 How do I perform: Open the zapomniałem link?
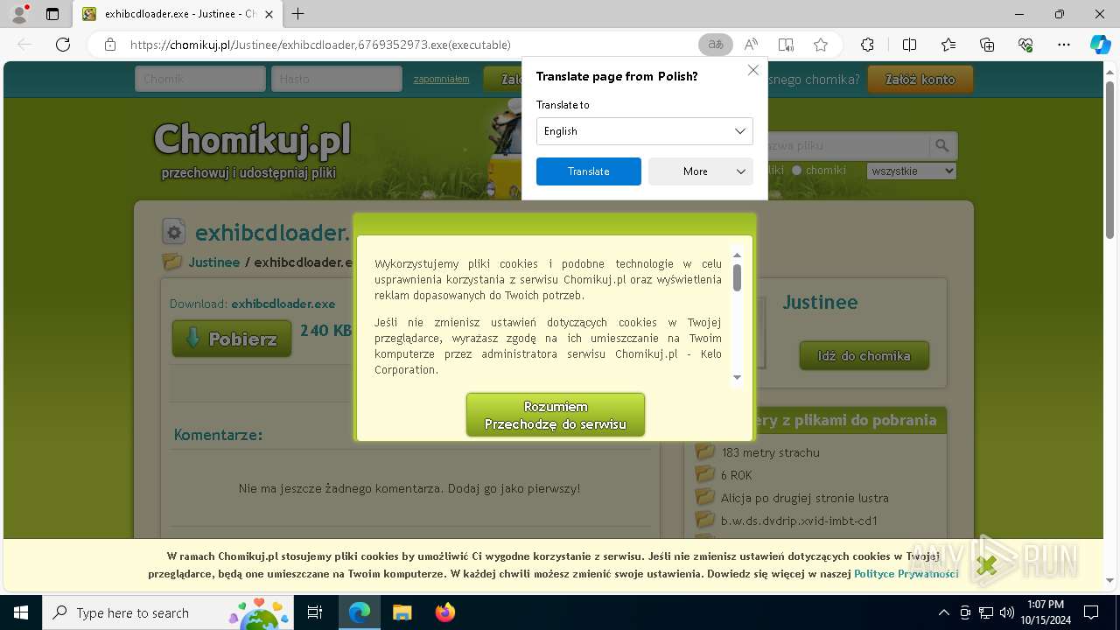(441, 79)
